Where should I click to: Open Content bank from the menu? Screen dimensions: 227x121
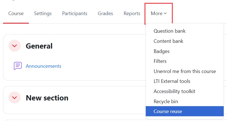coord(168,41)
